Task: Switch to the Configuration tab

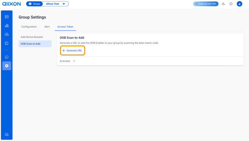Action: (x=29, y=27)
